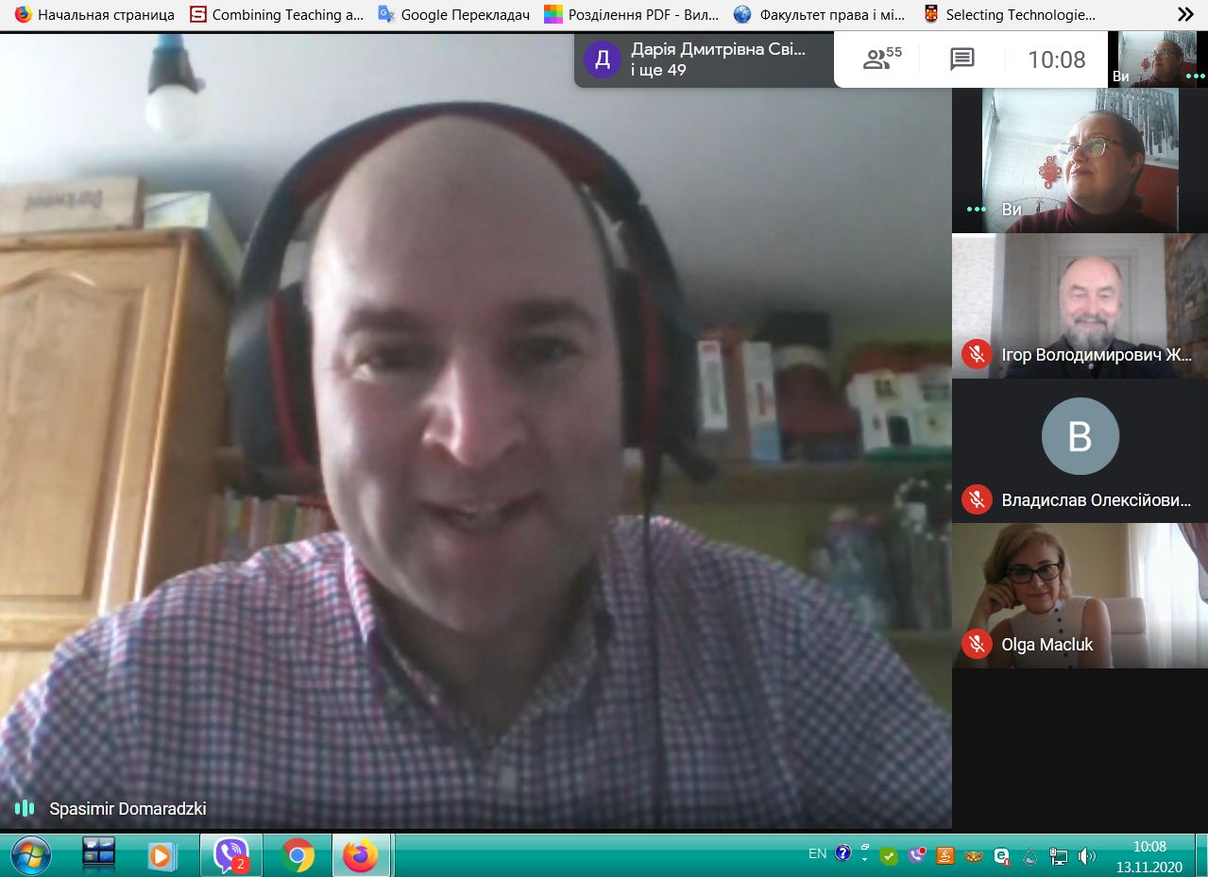Click Дарія Дмитрівна avatar circle

click(603, 60)
